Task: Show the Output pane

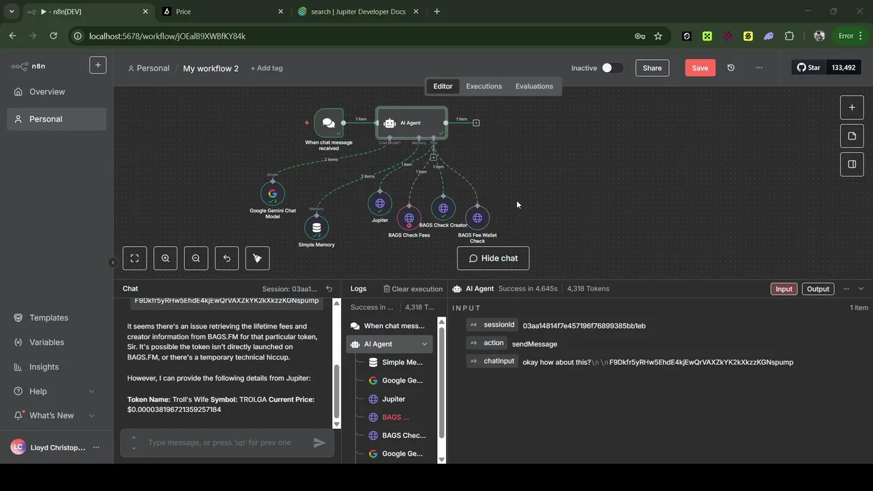Action: (x=818, y=289)
